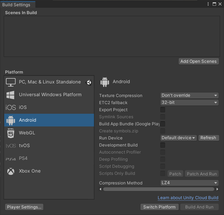This screenshot has width=224, height=215.
Task: Open the ETC2 fallback dropdown
Action: (189, 102)
